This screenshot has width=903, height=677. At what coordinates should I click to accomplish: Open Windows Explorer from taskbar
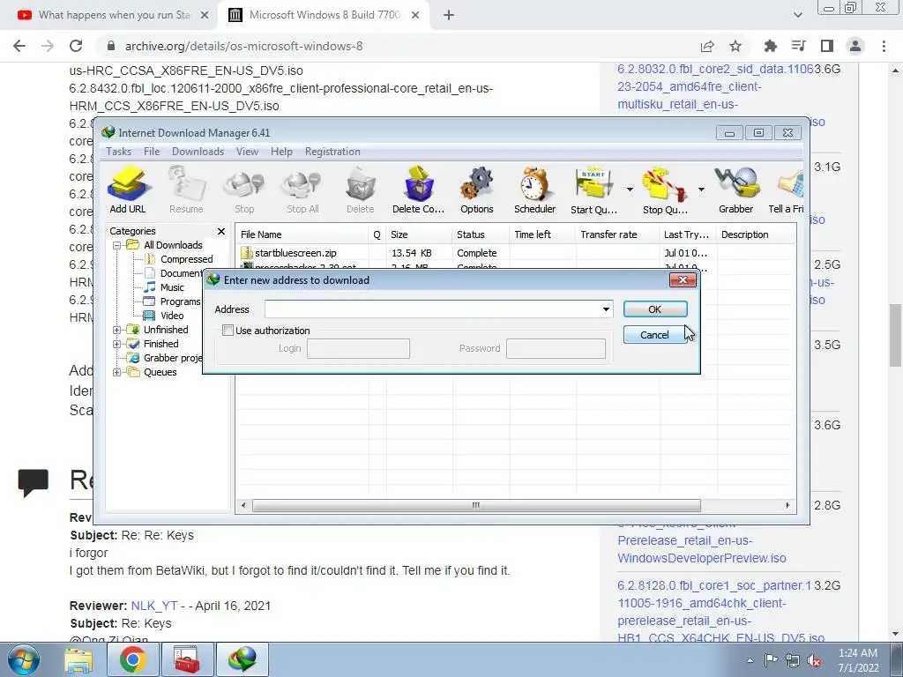[x=78, y=659]
